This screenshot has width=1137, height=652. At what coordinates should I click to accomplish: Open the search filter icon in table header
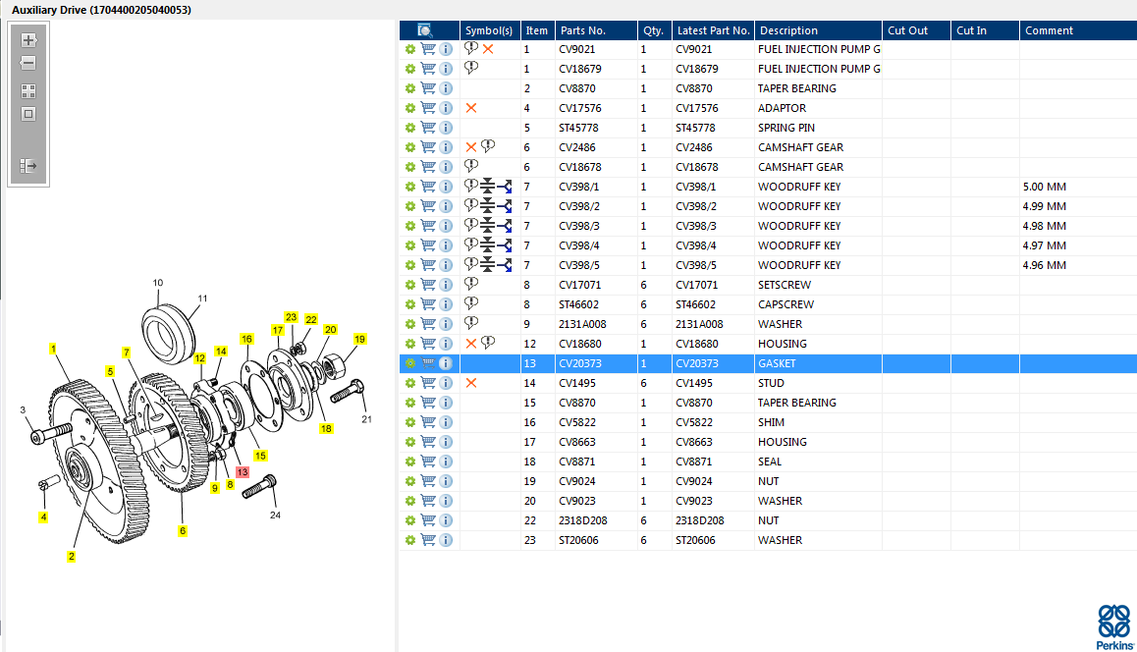pyautogui.click(x=425, y=30)
